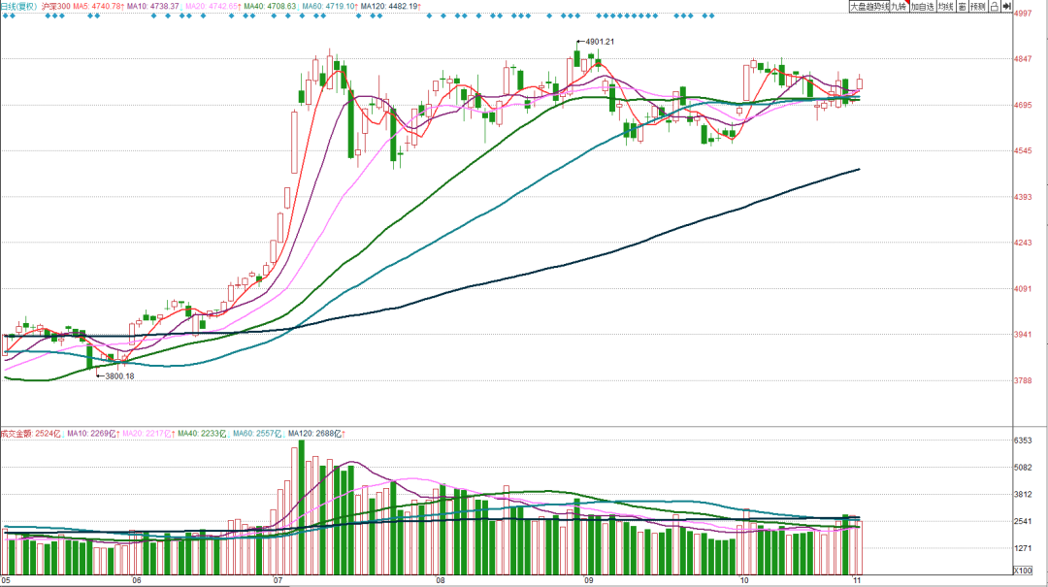Select the MA120: 4482.19 indicator label

(x=391, y=6)
